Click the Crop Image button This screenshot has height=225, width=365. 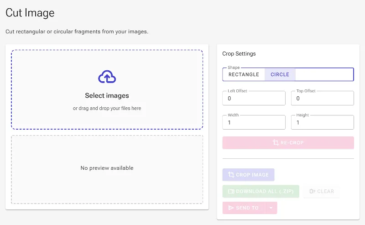click(x=248, y=175)
